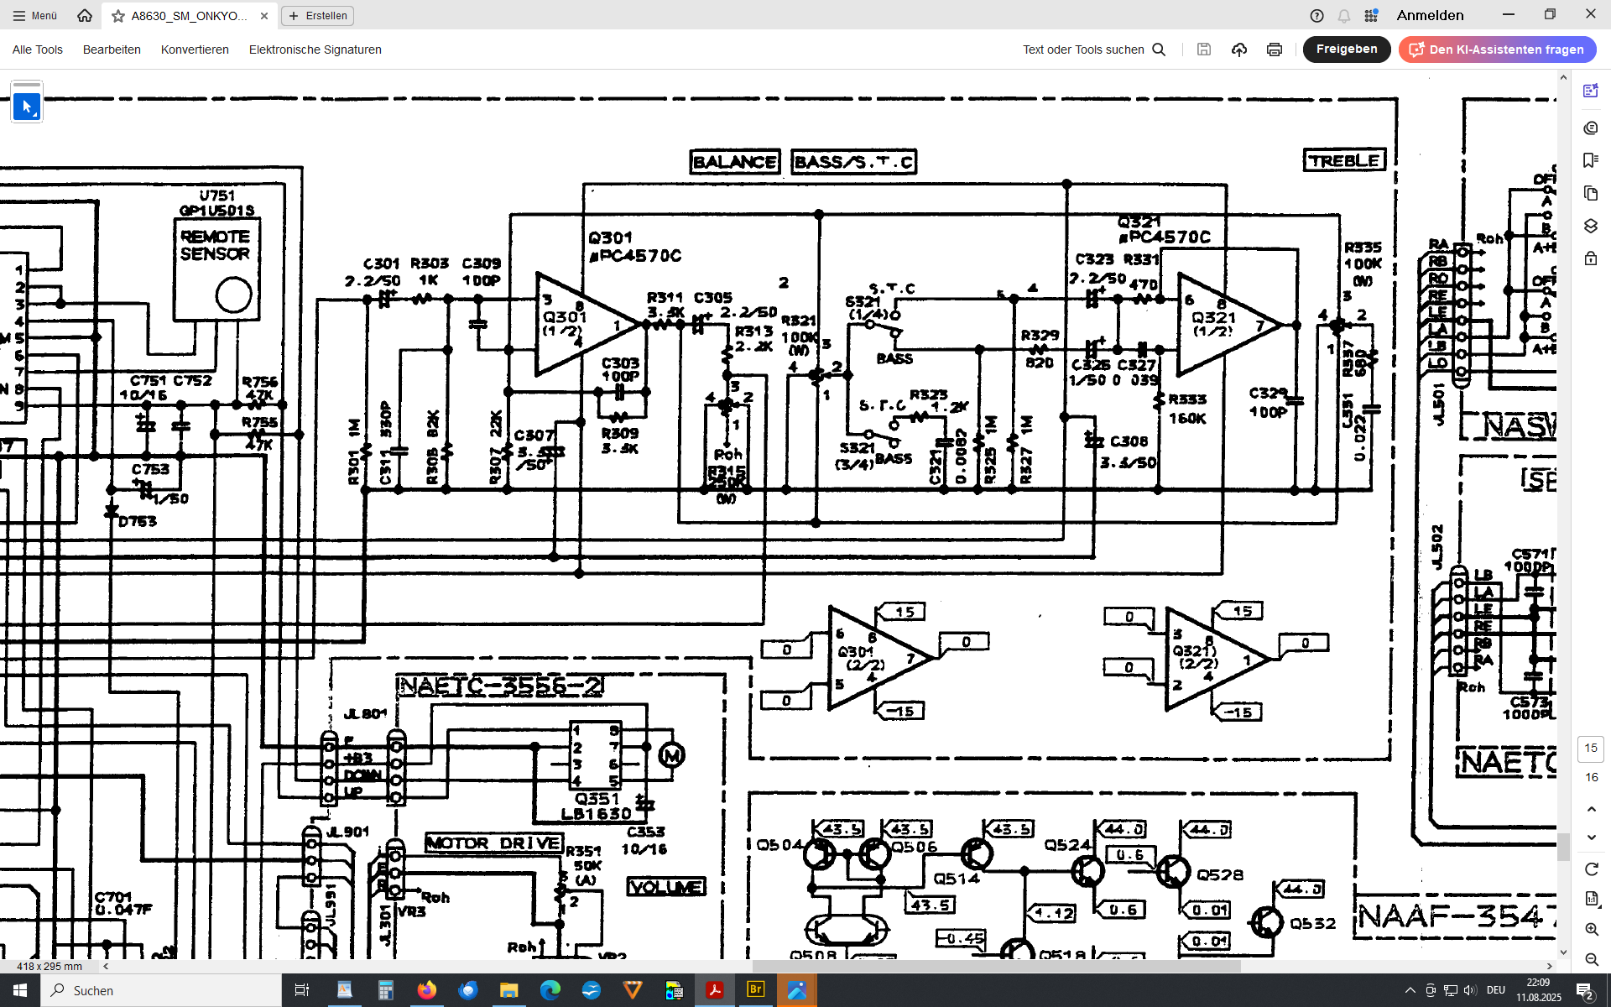Image resolution: width=1611 pixels, height=1007 pixels.
Task: Go to the Acrobat Home view
Action: (x=85, y=15)
